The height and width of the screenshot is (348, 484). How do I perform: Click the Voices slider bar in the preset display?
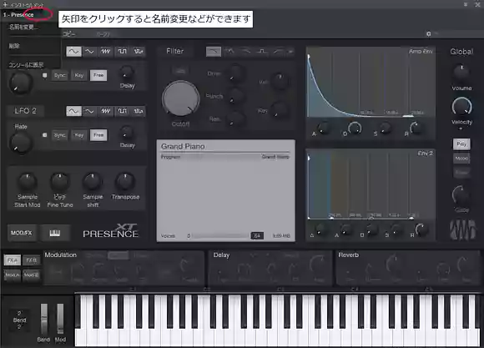tap(219, 236)
